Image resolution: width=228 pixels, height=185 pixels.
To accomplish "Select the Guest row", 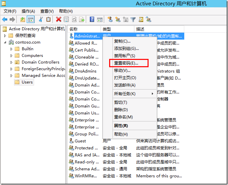I will pyautogui.click(x=126, y=141).
